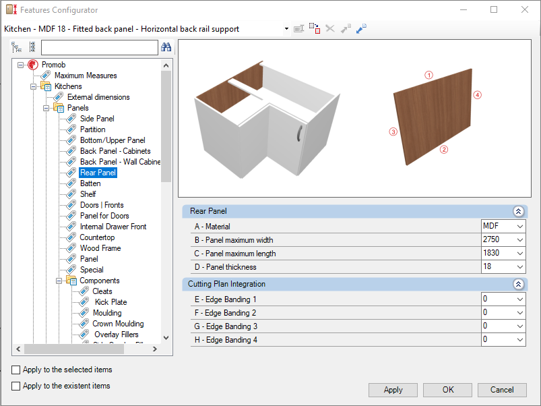The image size is (541, 406).
Task: Click the gray arrow import icon
Action: coord(346,28)
